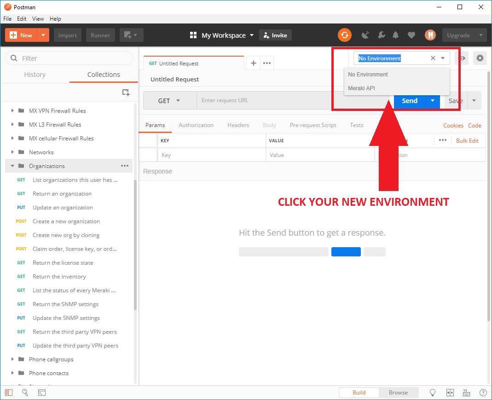
Task: Open the Bootcamp lightbulb icon
Action: click(x=433, y=393)
